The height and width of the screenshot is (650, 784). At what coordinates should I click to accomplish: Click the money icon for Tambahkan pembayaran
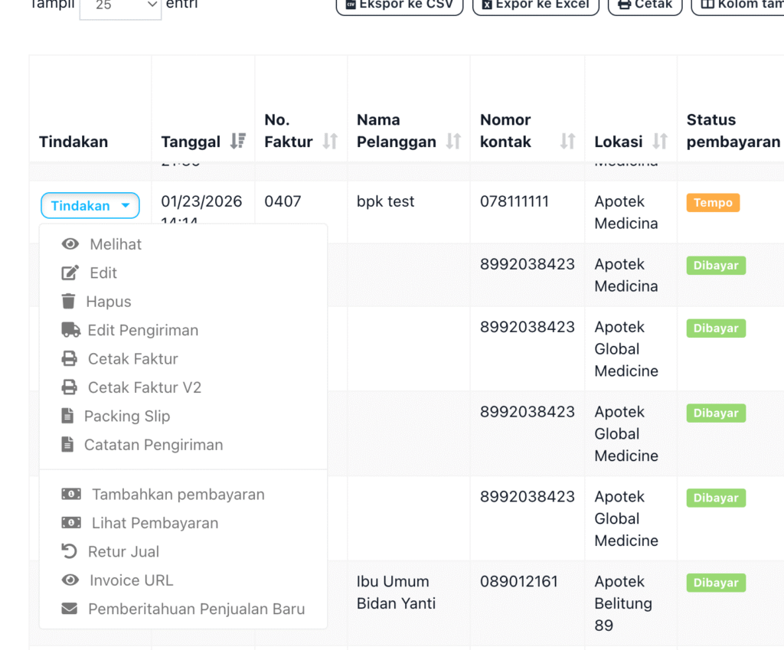tap(71, 495)
